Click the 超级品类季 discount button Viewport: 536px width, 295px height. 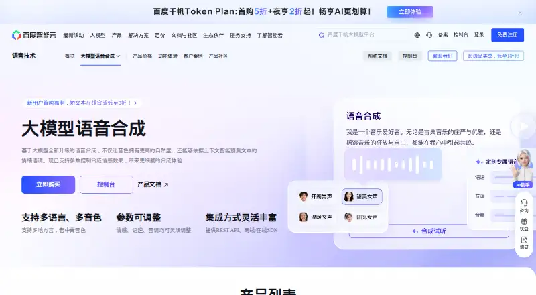point(493,56)
